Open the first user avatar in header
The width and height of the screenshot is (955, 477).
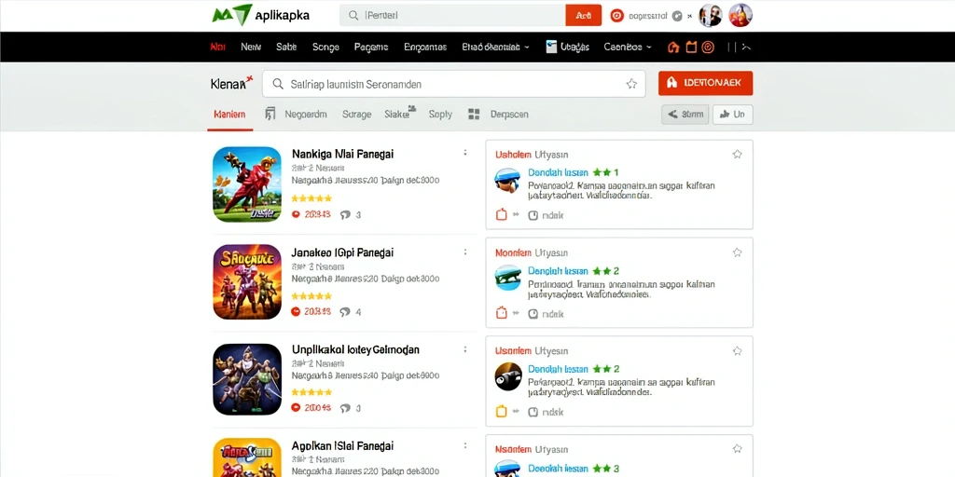pos(710,15)
